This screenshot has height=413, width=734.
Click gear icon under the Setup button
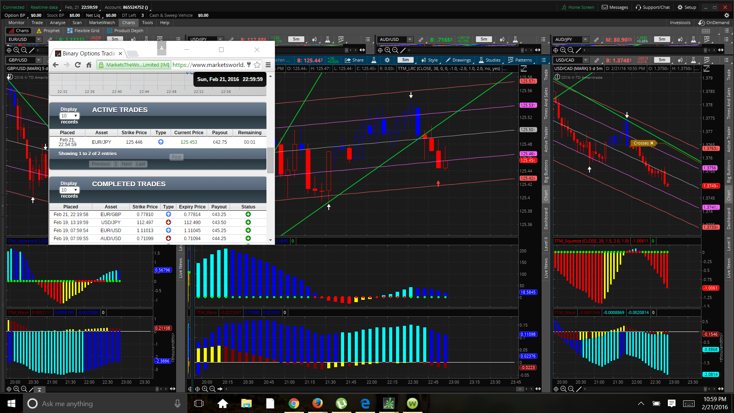[727, 15]
